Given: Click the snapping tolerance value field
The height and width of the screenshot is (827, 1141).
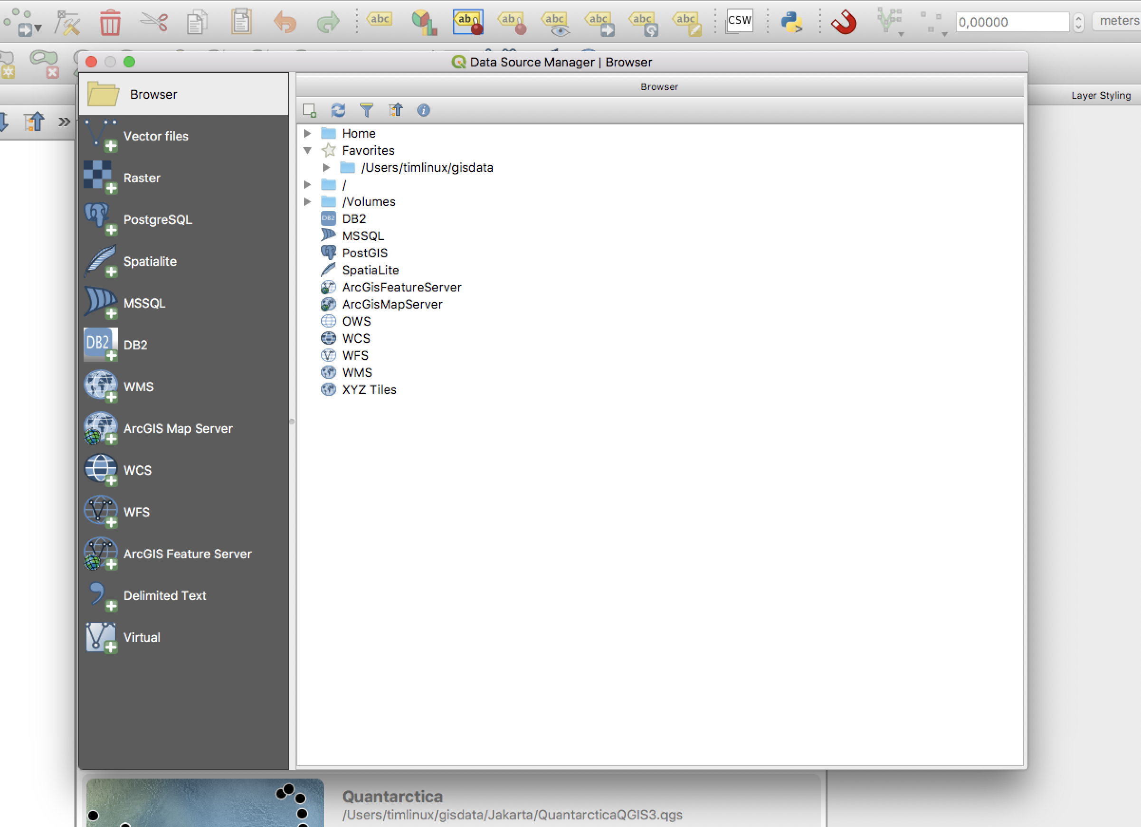Looking at the screenshot, I should pyautogui.click(x=1012, y=22).
